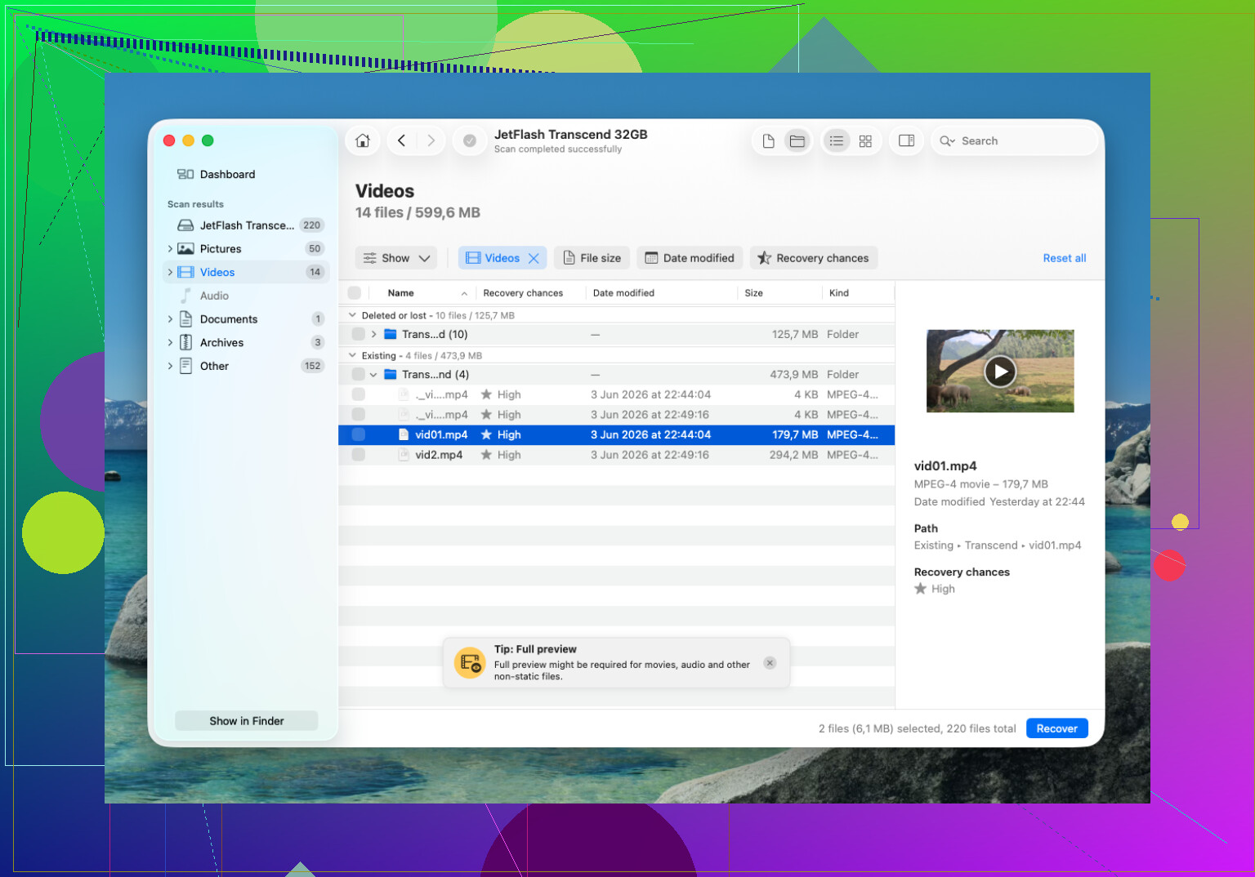Focus the Search field
1255x877 pixels.
[x=1014, y=141]
